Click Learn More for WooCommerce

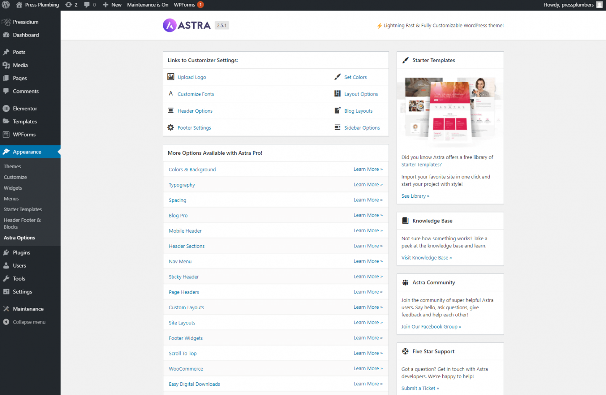(x=368, y=368)
